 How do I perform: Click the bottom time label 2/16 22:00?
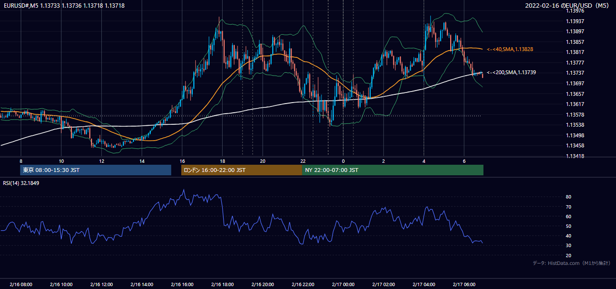point(303,284)
